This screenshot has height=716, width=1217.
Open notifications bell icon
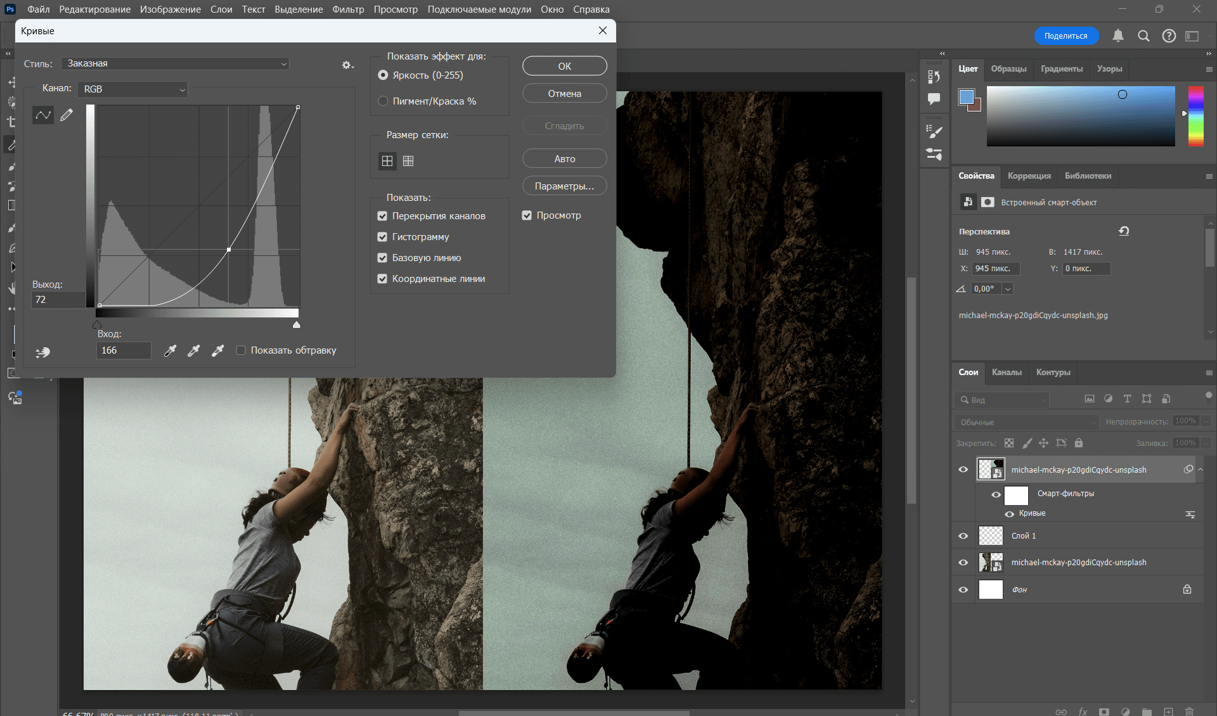[x=1118, y=36]
